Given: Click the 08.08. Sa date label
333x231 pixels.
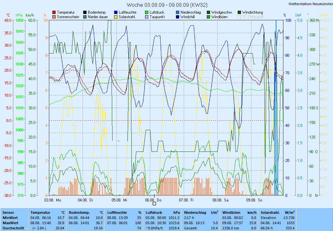Looking at the screenshot, I should coord(220,200).
